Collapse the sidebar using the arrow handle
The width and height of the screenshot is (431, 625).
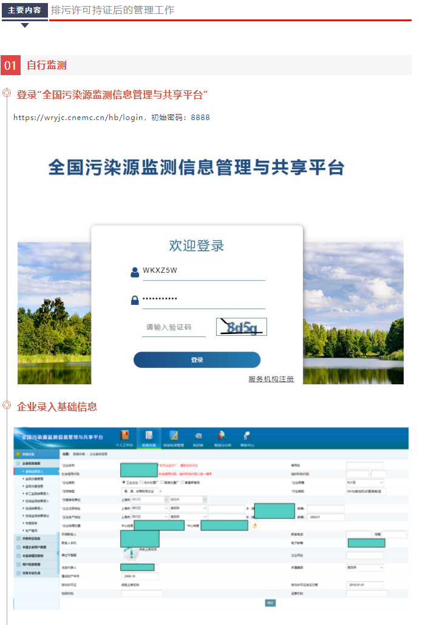pos(59,553)
